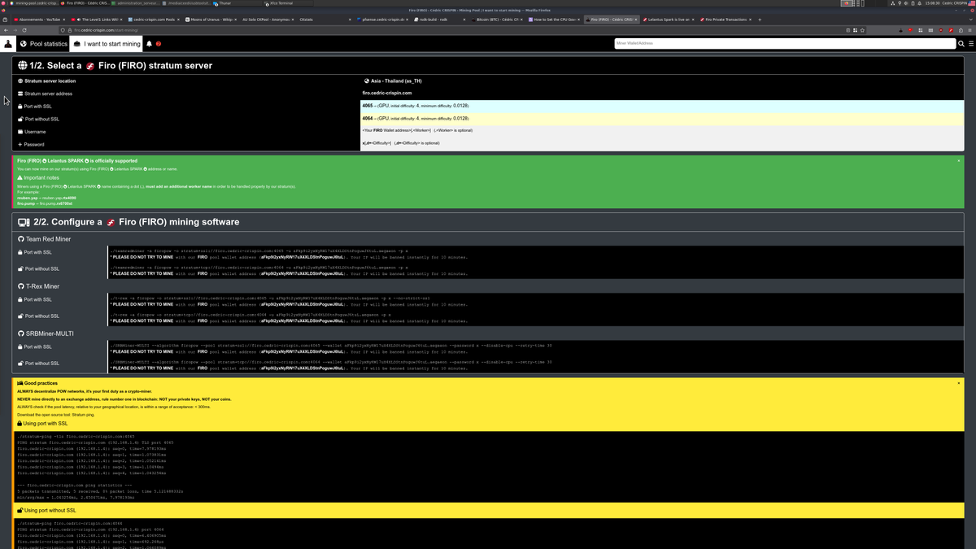This screenshot has height=549, width=976.
Task: Click Team Red Miner SSL command line
Action: [x=260, y=251]
